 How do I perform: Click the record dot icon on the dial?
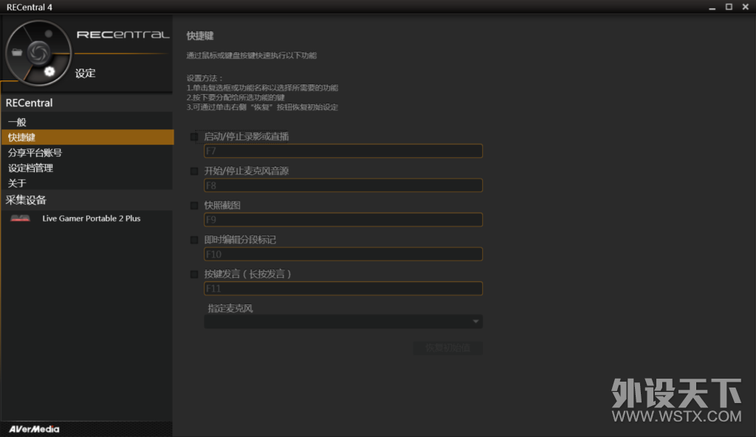(49, 34)
